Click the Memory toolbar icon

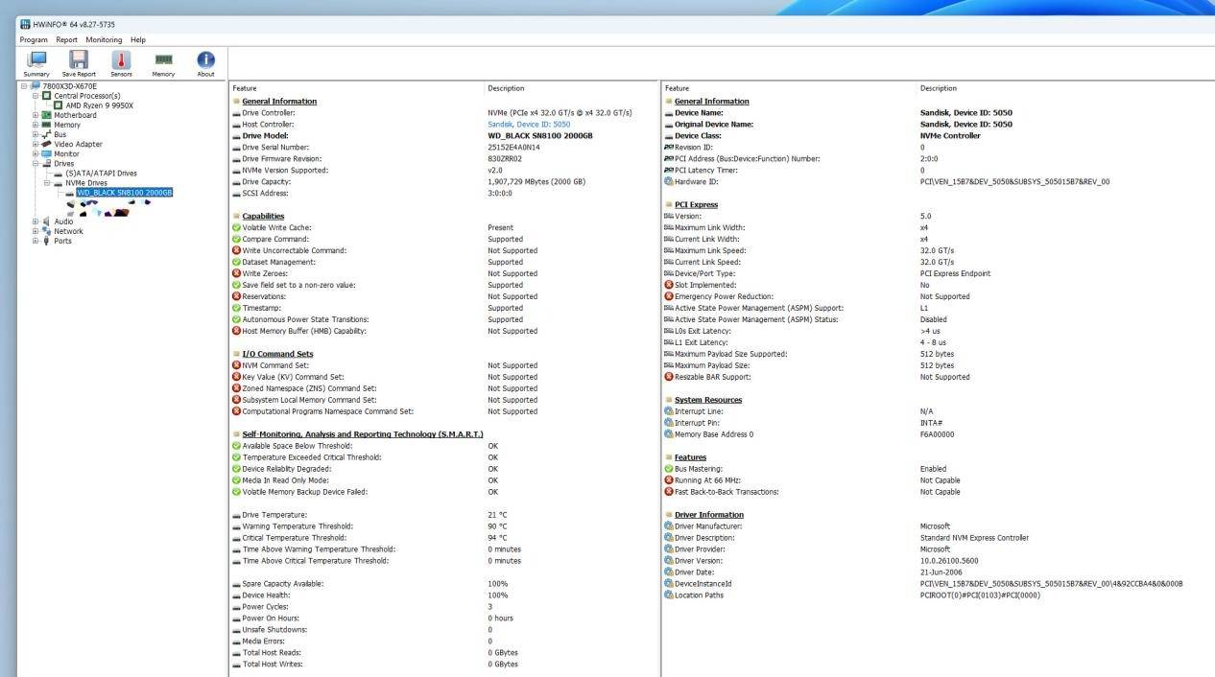tap(163, 61)
